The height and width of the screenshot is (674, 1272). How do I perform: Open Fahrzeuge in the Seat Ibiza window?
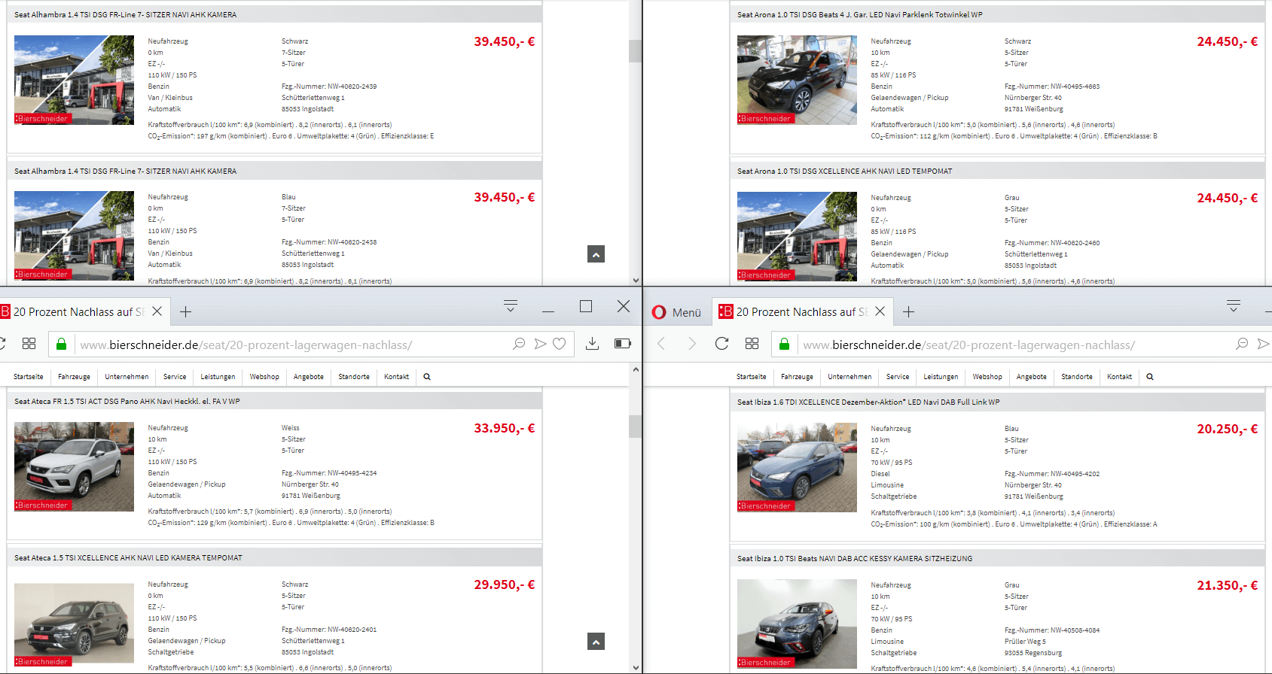point(797,377)
